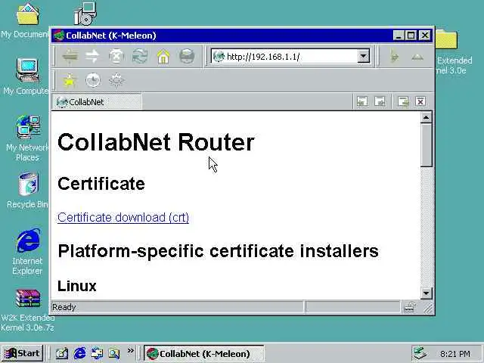Select the CollabNet tab

pyautogui.click(x=97, y=102)
